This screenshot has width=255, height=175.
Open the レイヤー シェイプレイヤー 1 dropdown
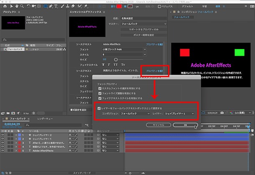point(179,114)
